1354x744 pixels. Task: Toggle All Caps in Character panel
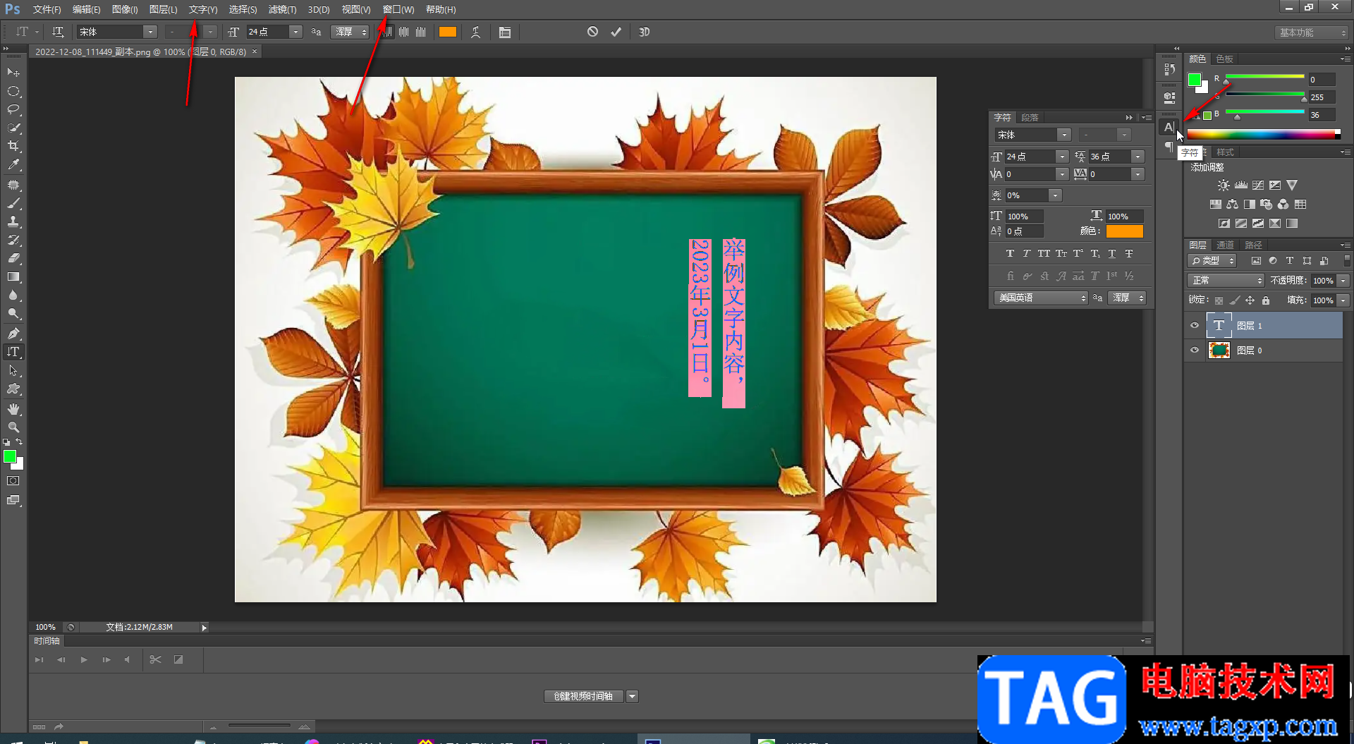(1044, 253)
